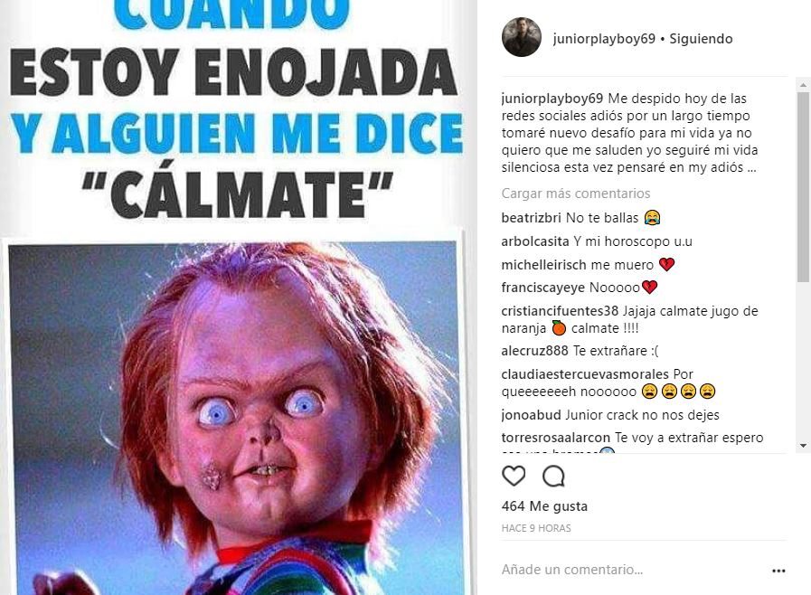
Task: Expand Cargar más comentarios
Action: coord(576,194)
